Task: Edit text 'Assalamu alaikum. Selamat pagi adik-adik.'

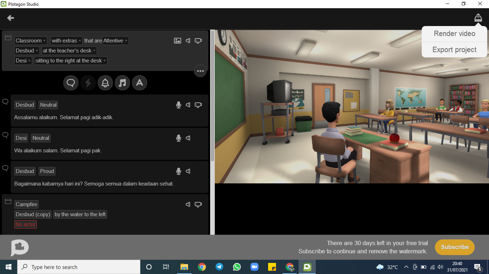Action: pyautogui.click(x=64, y=117)
